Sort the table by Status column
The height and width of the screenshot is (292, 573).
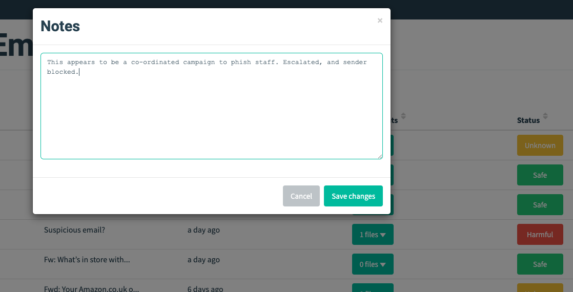click(x=545, y=116)
